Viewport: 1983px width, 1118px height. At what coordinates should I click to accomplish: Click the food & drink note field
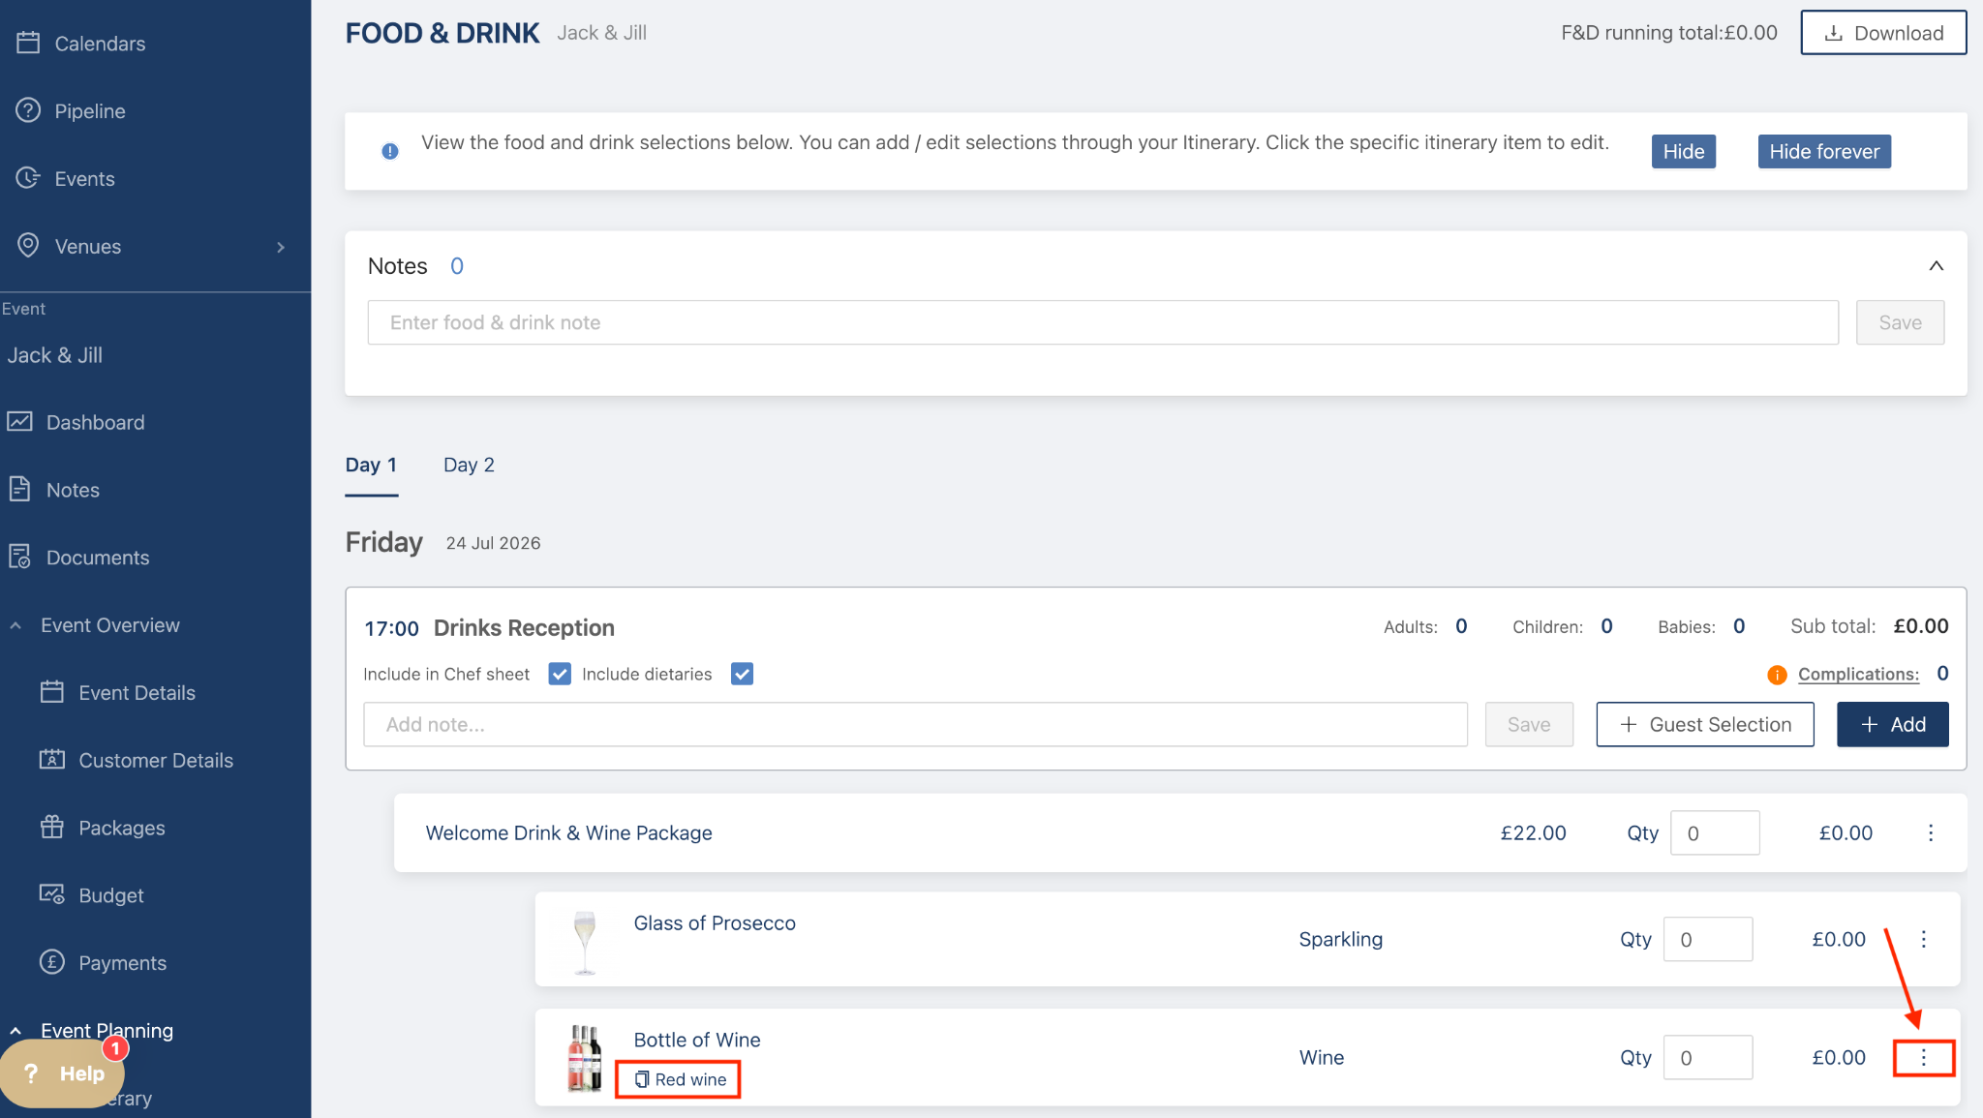pyautogui.click(x=1102, y=322)
